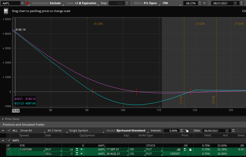
Task: Click the 8.50 delta value
Action: coord(241,149)
